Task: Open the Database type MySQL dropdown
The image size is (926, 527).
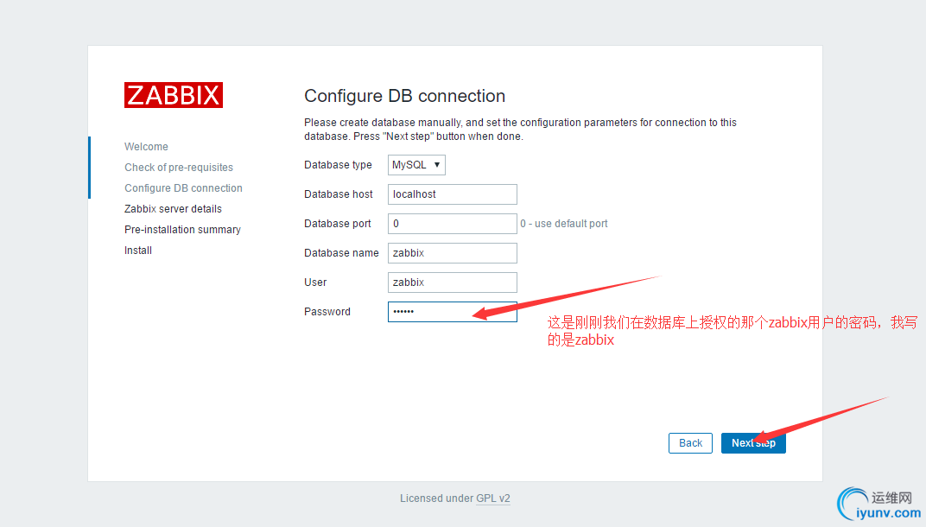Action: 416,165
